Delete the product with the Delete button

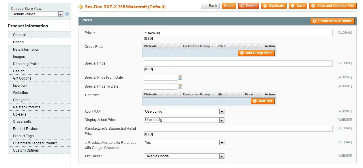pos(248,6)
